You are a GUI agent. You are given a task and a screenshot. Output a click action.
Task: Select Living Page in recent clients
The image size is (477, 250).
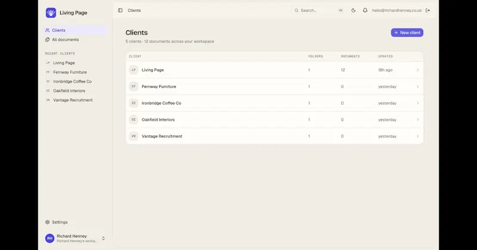(64, 63)
